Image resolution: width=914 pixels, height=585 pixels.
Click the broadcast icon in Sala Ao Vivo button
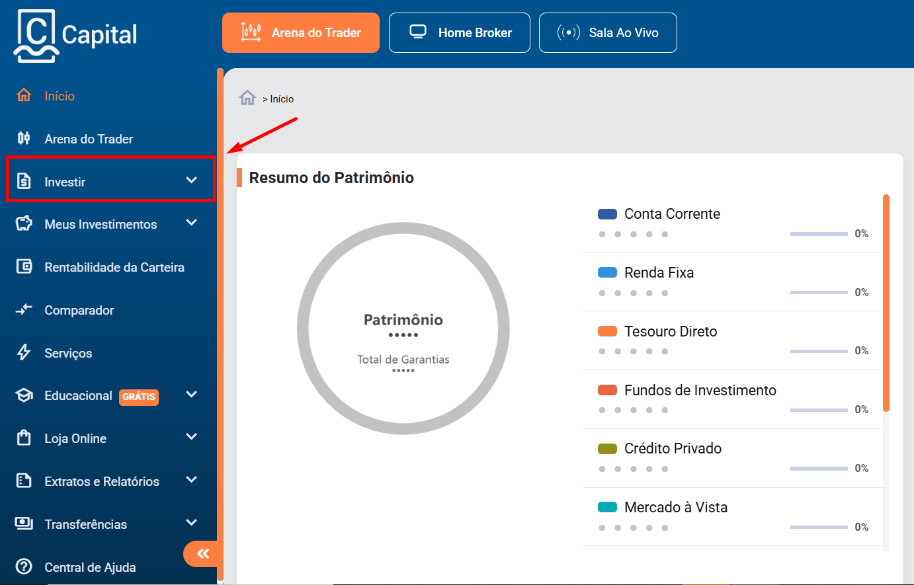569,32
